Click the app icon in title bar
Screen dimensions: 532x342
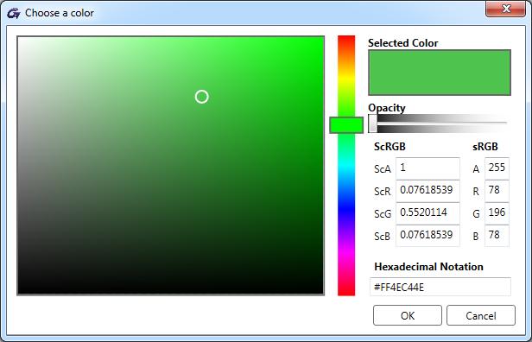point(14,13)
